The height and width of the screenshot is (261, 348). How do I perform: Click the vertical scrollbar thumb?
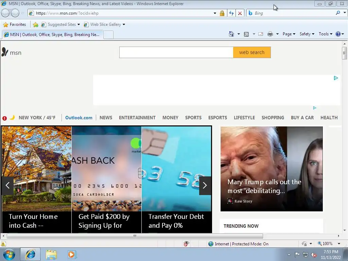point(344,53)
